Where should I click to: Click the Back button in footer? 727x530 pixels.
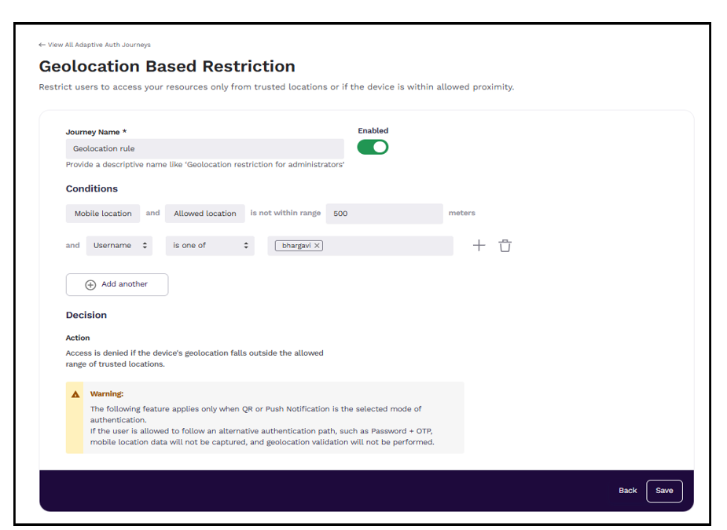click(x=627, y=491)
